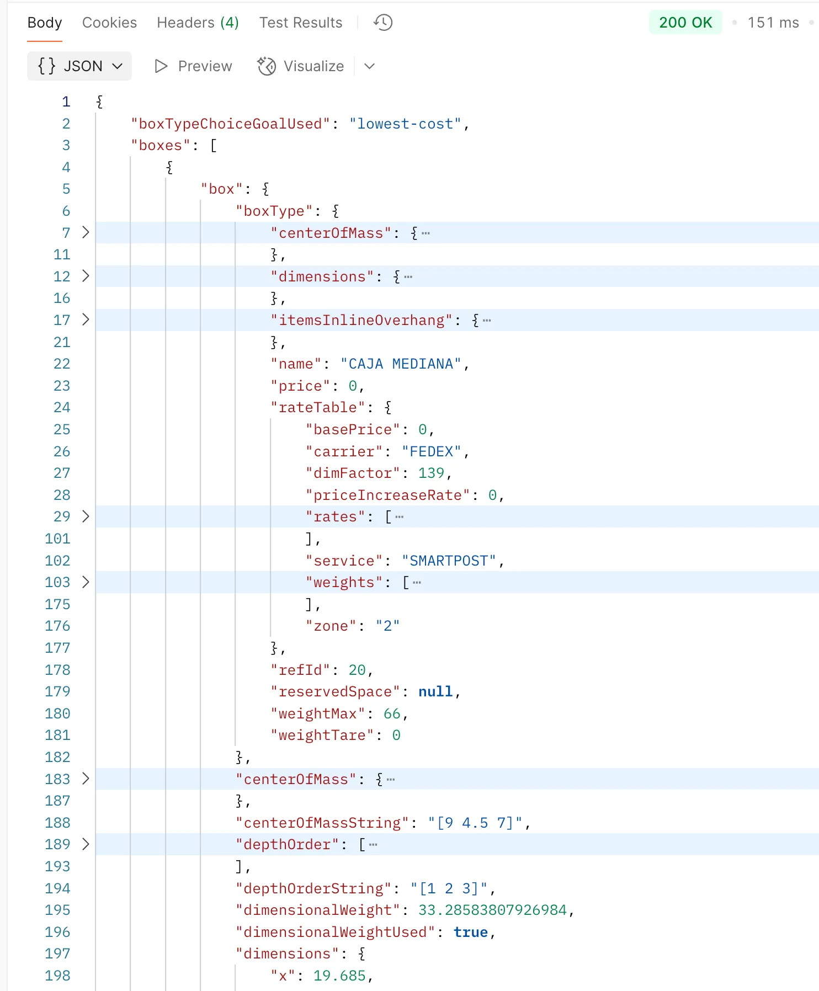The width and height of the screenshot is (819, 991).
Task: Click line number 1 in the gutter
Action: 66,102
